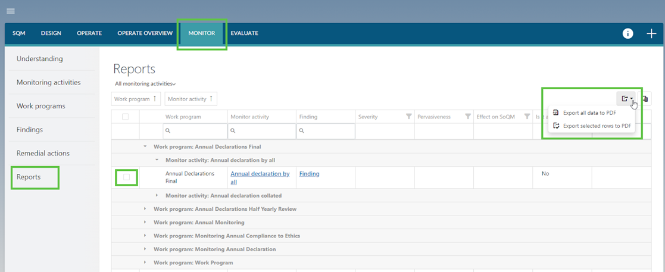665x272 pixels.
Task: Select the MONITOR tab
Action: coord(202,33)
